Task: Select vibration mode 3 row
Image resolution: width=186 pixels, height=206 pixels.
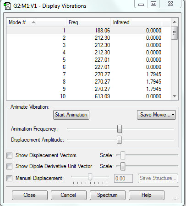Action: 84,45
